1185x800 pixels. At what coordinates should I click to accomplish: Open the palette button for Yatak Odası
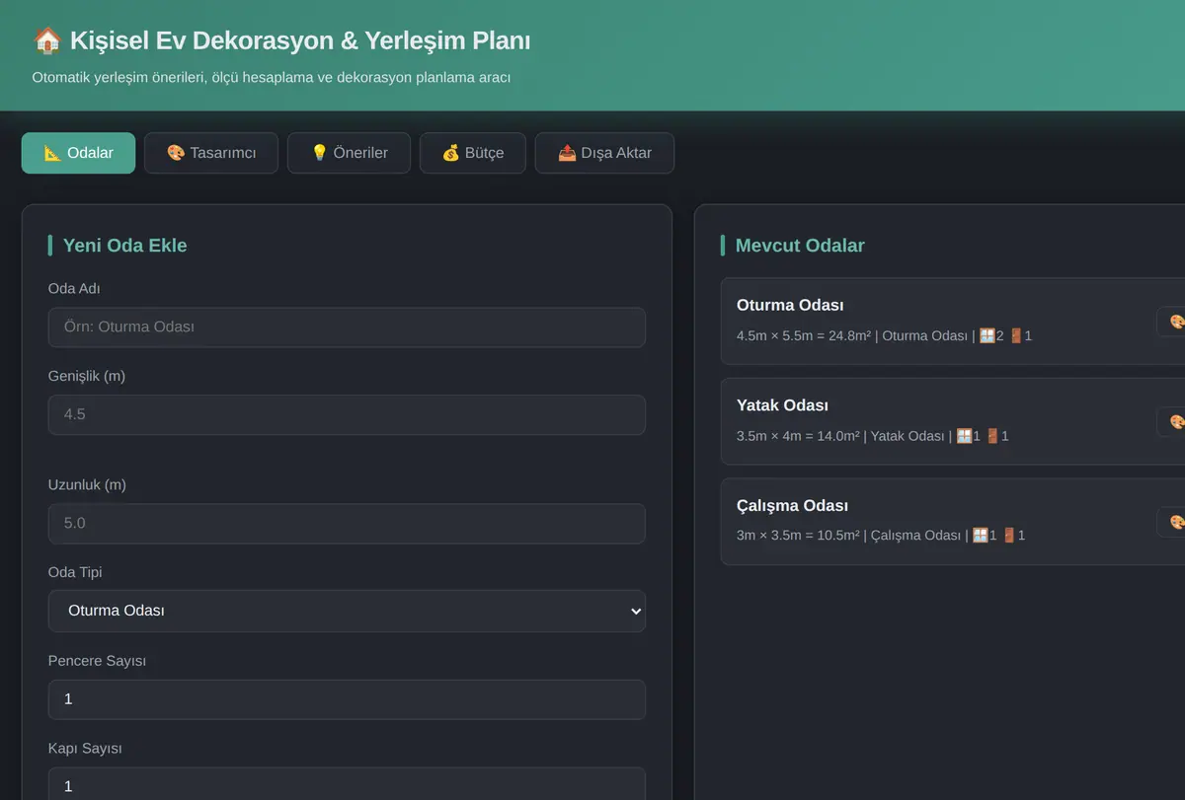tap(1172, 421)
